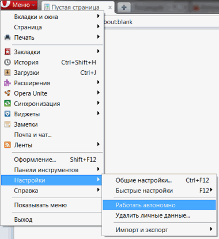
Task: Click the arrow next to Ленты
Action: (98, 144)
